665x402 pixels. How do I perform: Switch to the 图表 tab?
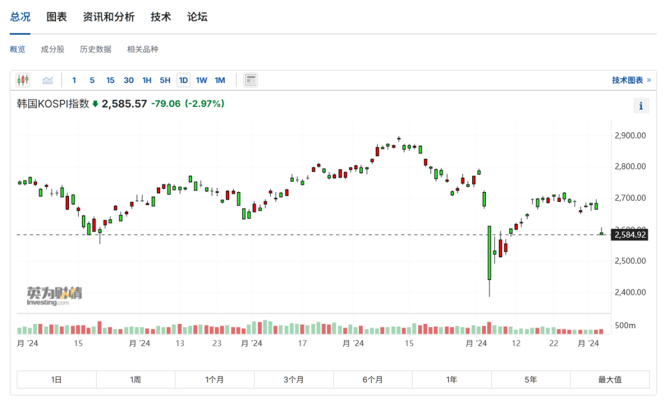point(57,17)
